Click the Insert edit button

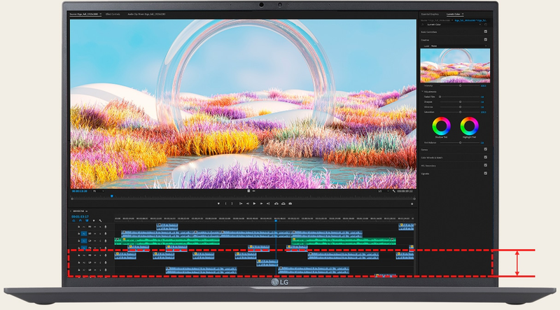278,204
